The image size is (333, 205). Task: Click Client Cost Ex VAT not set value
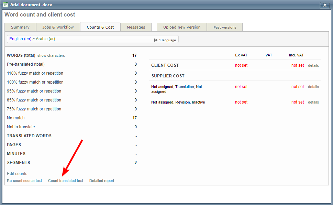coord(241,65)
